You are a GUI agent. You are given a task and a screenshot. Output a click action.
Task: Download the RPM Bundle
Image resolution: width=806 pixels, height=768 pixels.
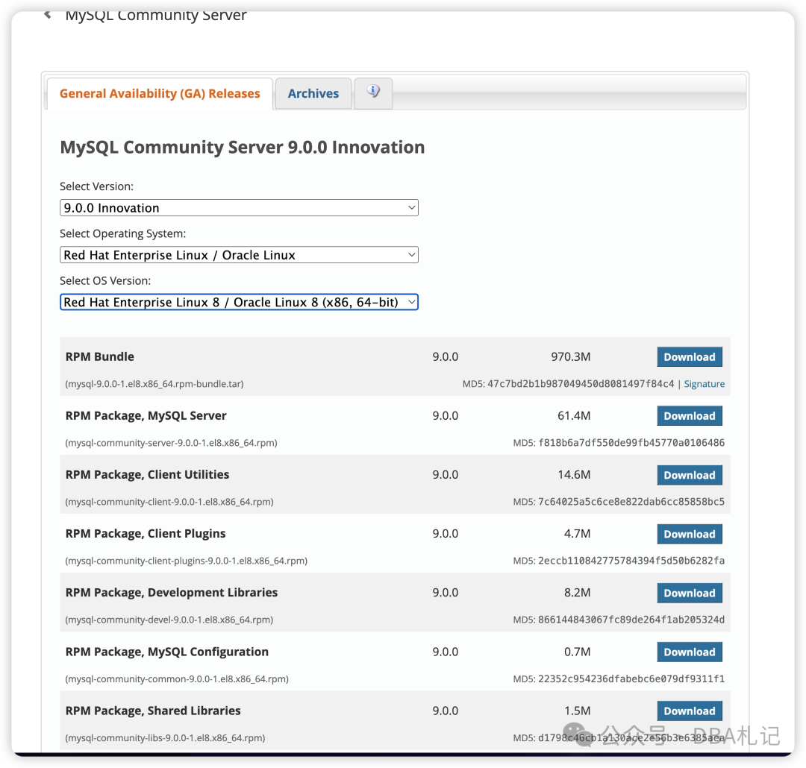point(690,357)
